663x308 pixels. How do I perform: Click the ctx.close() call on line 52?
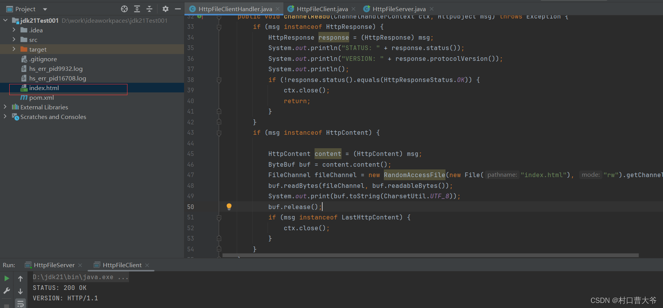[x=306, y=228]
